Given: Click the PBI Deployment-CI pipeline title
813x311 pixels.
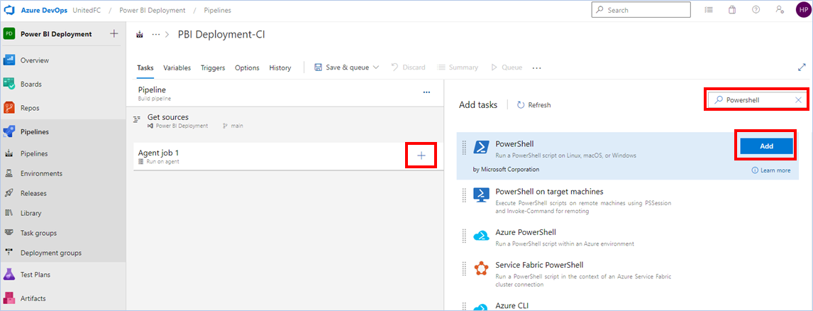Looking at the screenshot, I should tap(221, 34).
